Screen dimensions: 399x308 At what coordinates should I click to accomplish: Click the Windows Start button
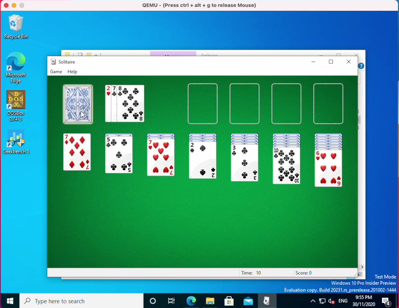[x=10, y=301]
